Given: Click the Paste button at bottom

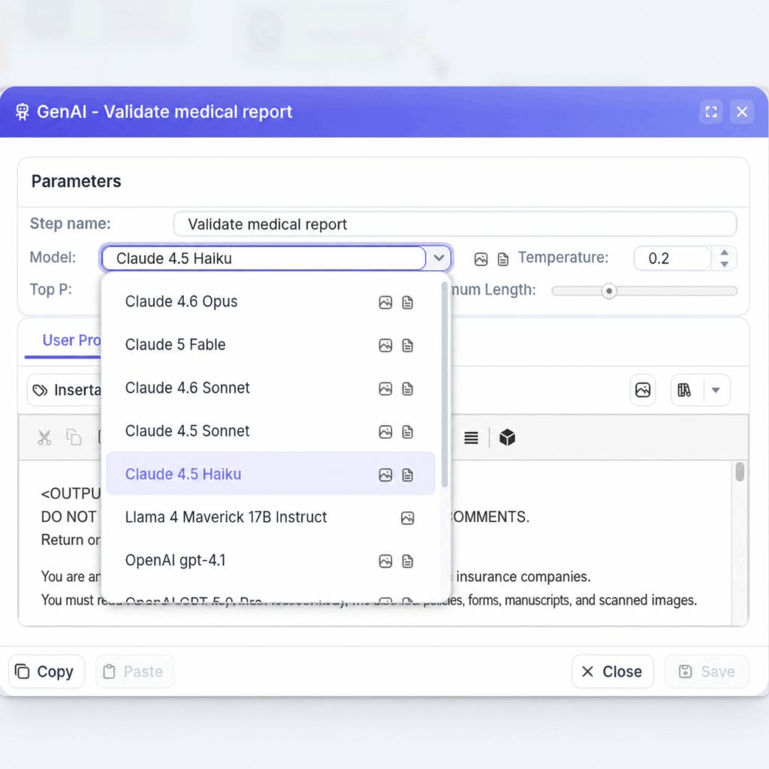Looking at the screenshot, I should point(134,671).
